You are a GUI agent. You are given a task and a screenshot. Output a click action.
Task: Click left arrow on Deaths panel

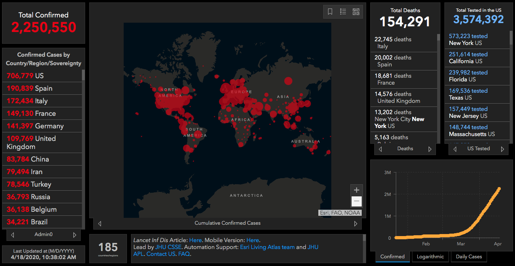[380, 149]
